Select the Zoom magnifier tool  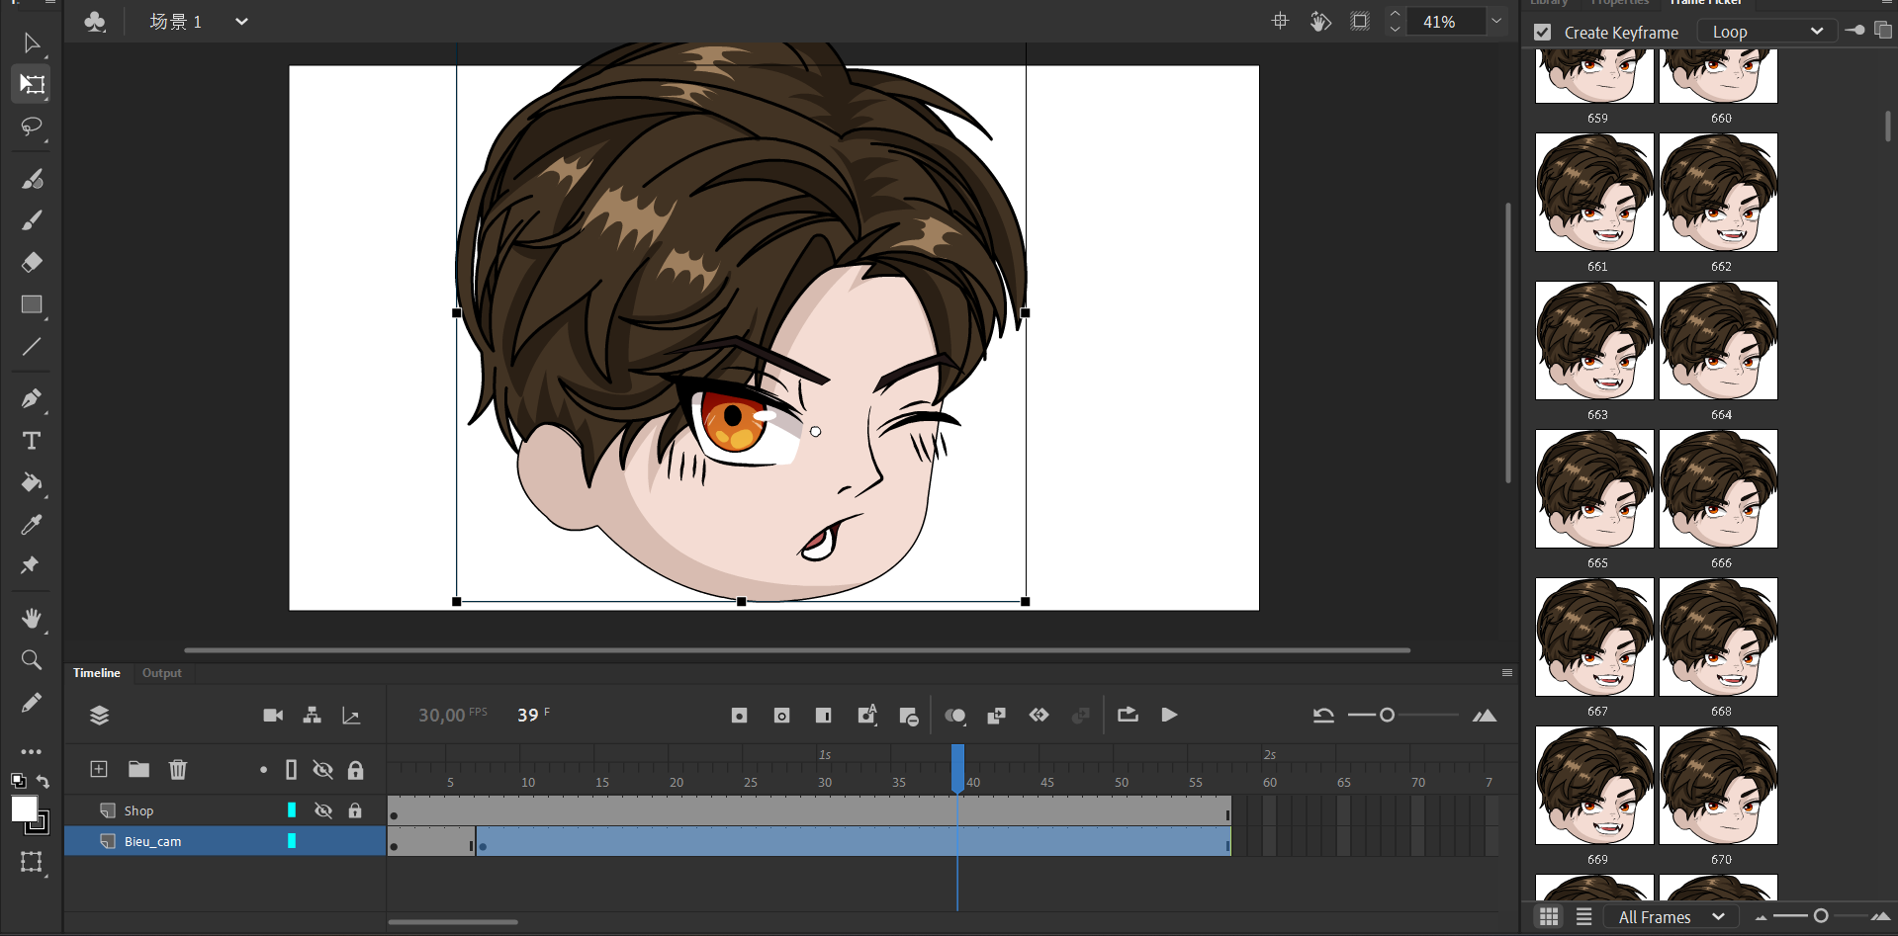pyautogui.click(x=32, y=659)
